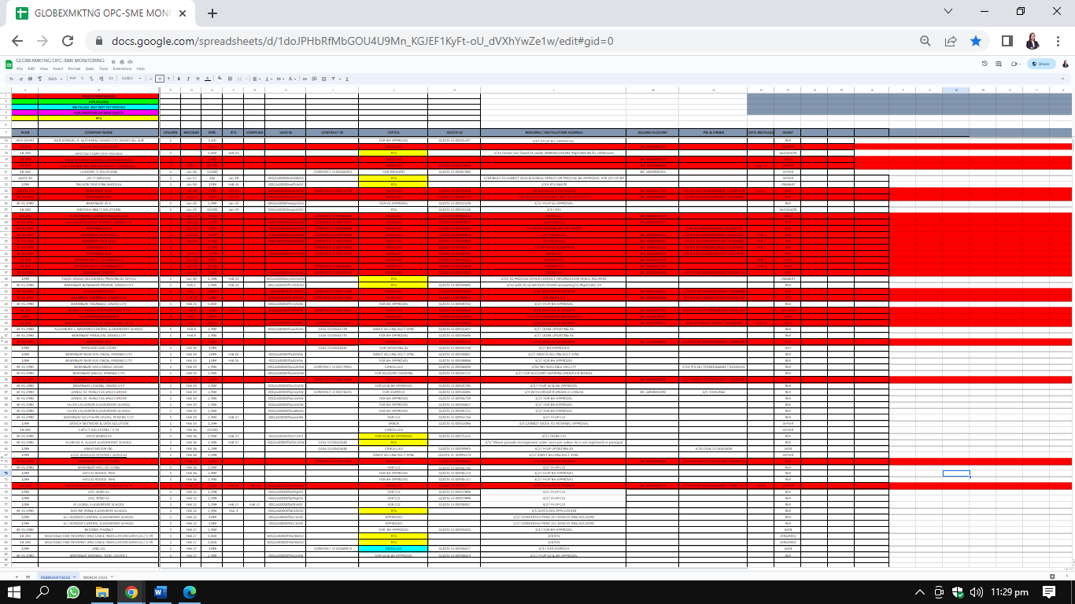Viewport: 1075px width, 604px height.
Task: Open the Data menu
Action: (x=90, y=68)
